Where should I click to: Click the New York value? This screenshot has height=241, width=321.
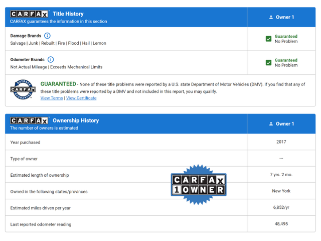click(281, 191)
